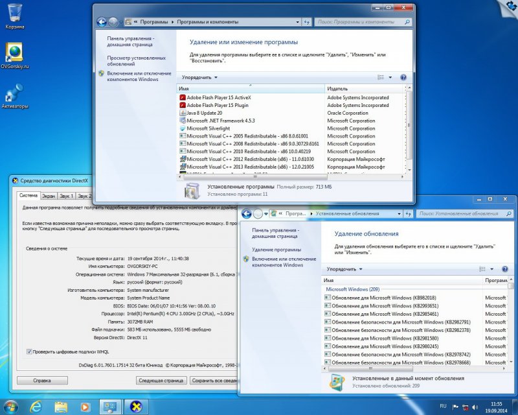Click the search field in Programs and Features
Viewport: 518px width, 415px height.
click(x=363, y=22)
